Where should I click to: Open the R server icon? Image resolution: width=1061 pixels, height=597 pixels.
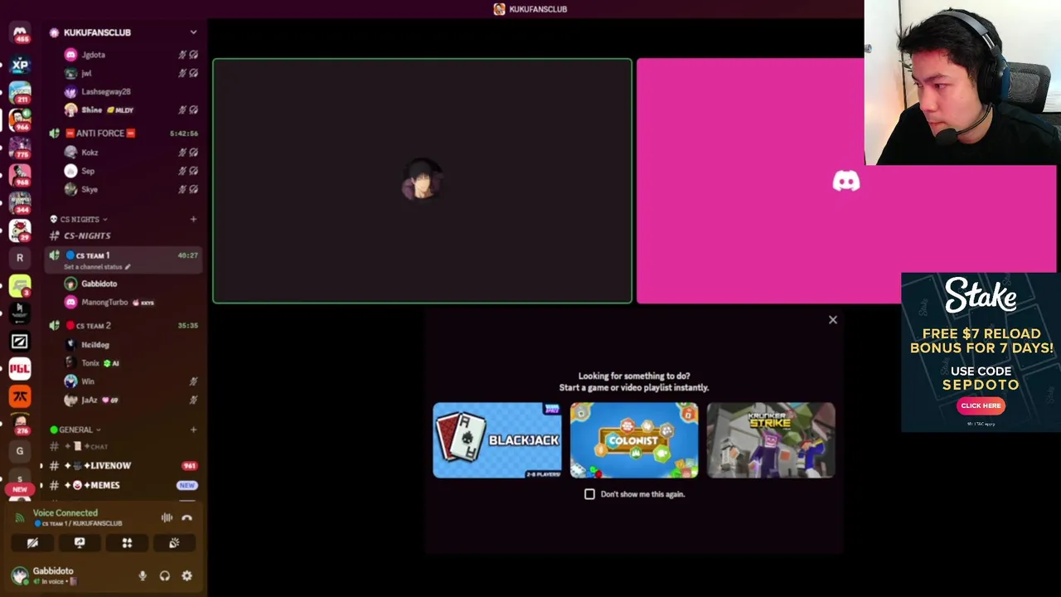pos(20,258)
